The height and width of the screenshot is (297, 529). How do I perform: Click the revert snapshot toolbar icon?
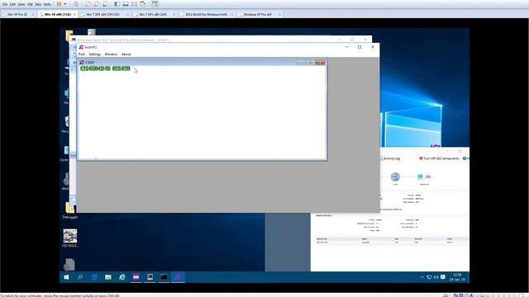[x=97, y=4]
